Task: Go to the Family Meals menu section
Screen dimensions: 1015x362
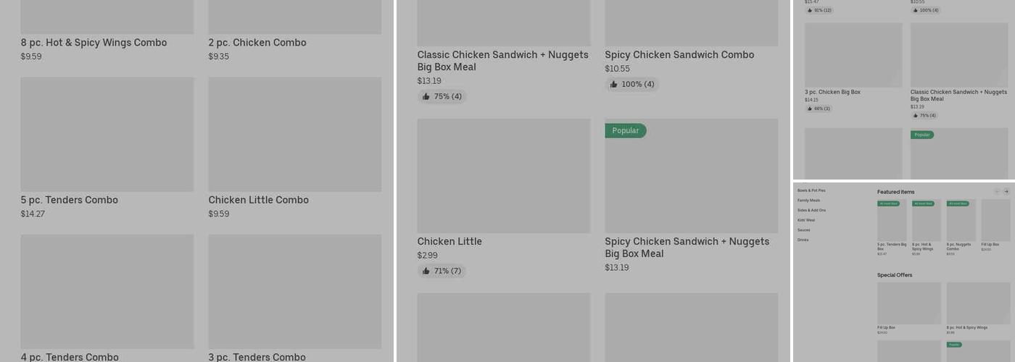Action: [x=808, y=201]
